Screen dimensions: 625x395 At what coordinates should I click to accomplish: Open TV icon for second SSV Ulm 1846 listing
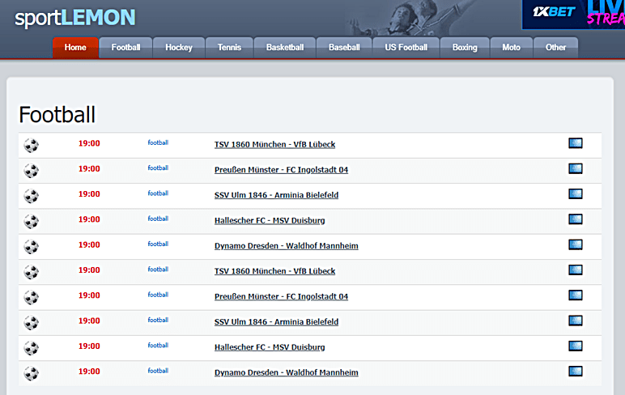tap(575, 321)
